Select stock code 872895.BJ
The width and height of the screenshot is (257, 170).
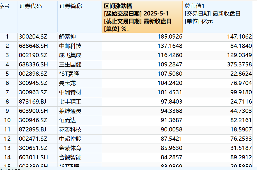(x=33, y=129)
